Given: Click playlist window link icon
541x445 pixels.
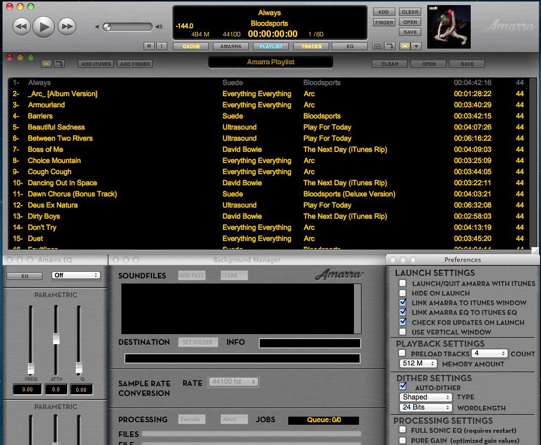Looking at the screenshot, I should click(x=47, y=64).
